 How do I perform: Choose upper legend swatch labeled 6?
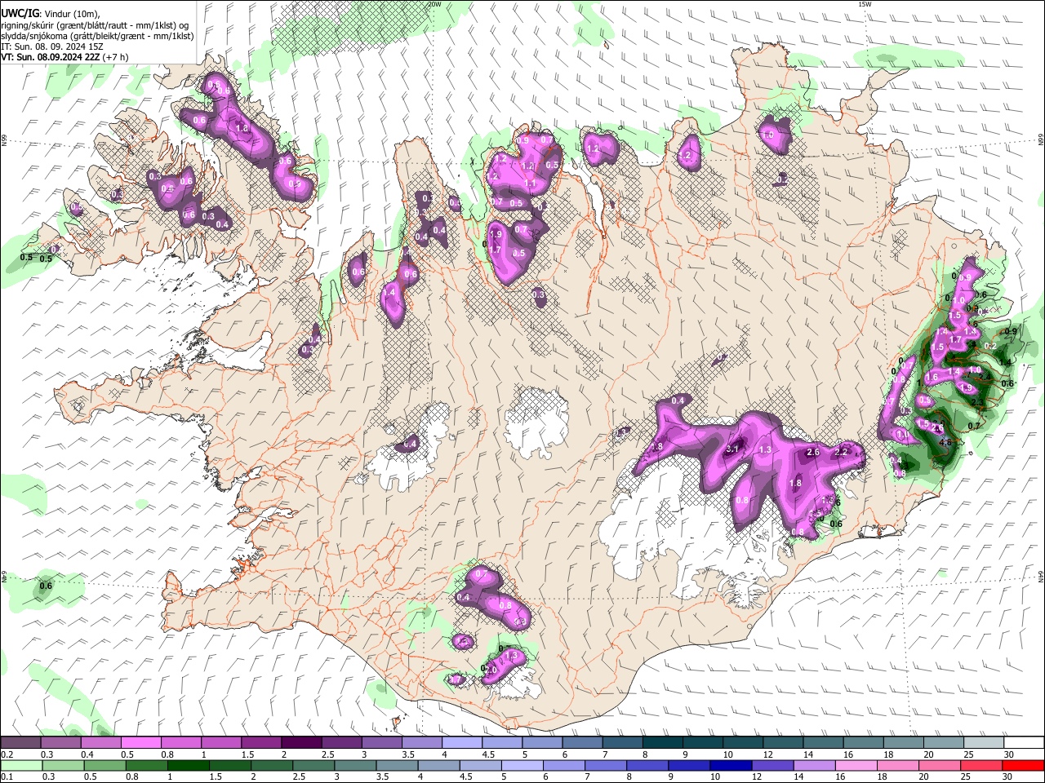click(x=581, y=743)
